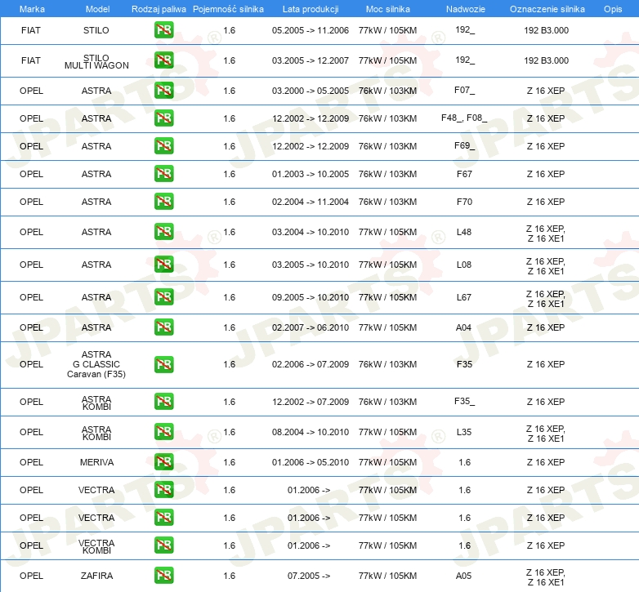This screenshot has height=592, width=639.
Task: Select the MERIVA model name
Action: coord(96,462)
